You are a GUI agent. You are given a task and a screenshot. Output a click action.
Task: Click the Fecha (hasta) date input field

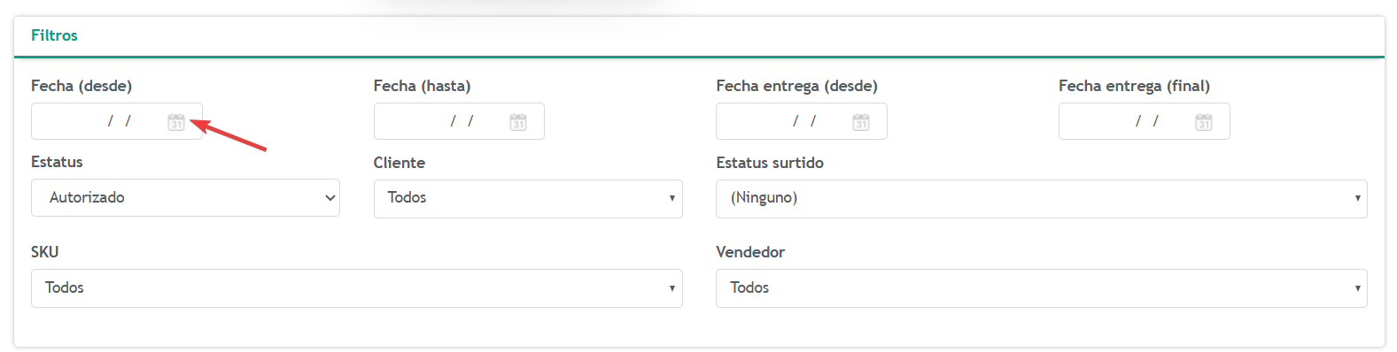[x=459, y=121]
